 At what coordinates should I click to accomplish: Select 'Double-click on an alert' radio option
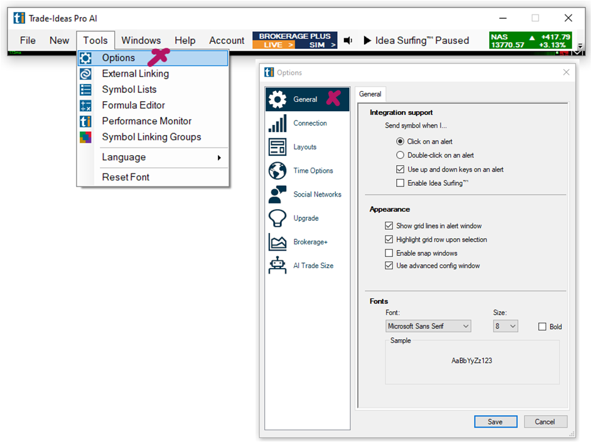point(400,155)
